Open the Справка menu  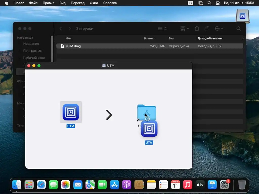(110, 3)
